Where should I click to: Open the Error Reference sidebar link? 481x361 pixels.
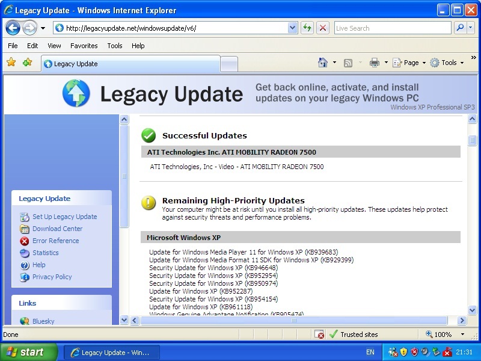55,241
